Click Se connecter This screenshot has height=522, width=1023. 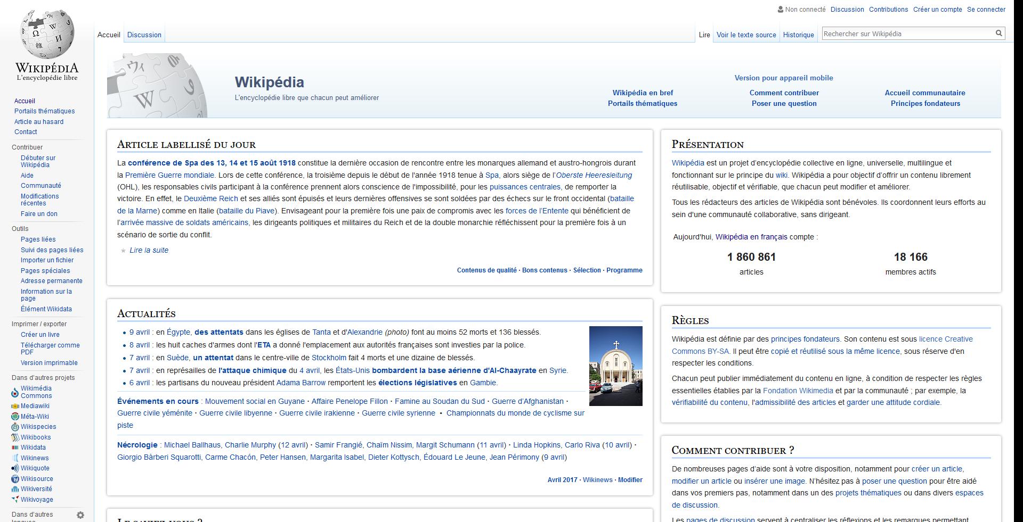click(986, 9)
